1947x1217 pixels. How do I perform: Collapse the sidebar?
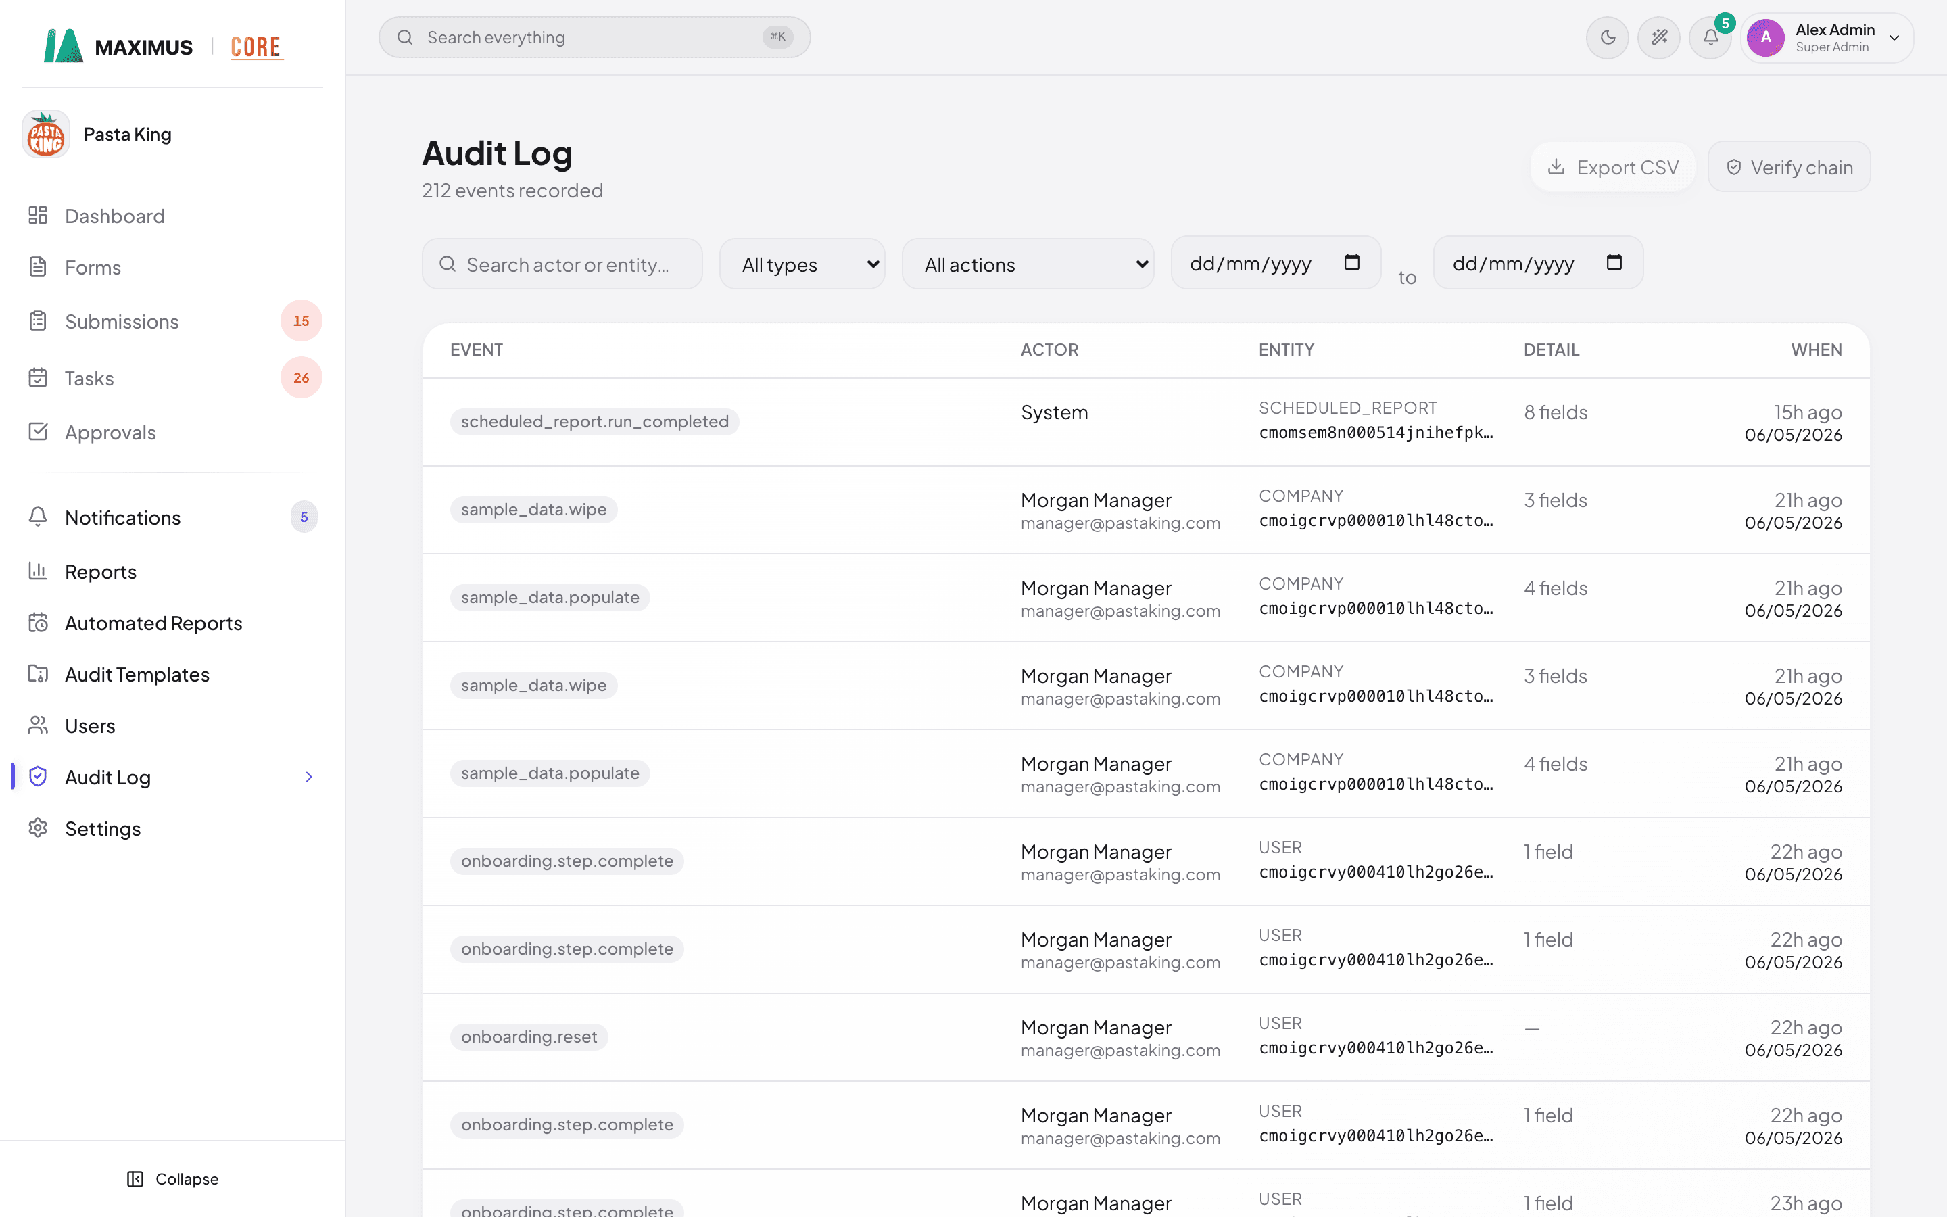[x=173, y=1178]
